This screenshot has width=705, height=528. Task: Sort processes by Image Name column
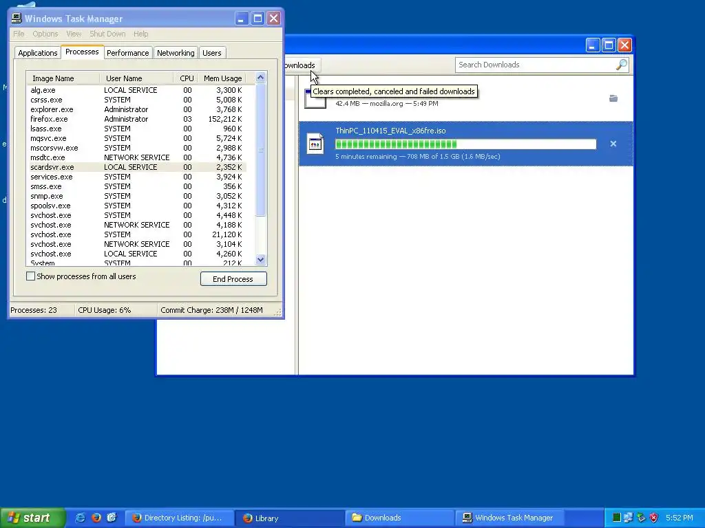[63, 78]
